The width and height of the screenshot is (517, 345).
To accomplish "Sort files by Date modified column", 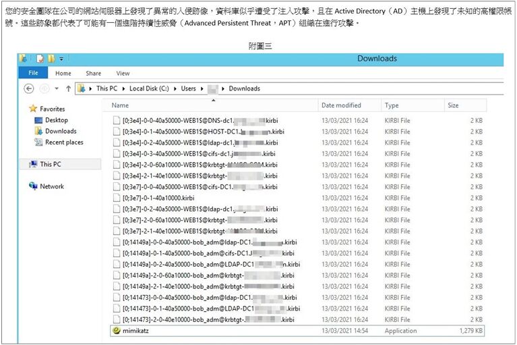I will coord(341,105).
